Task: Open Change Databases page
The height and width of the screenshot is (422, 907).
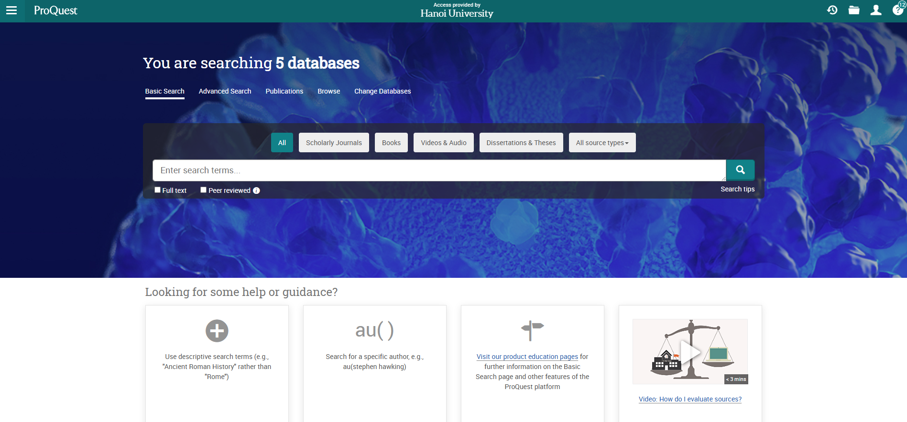Action: pyautogui.click(x=382, y=91)
